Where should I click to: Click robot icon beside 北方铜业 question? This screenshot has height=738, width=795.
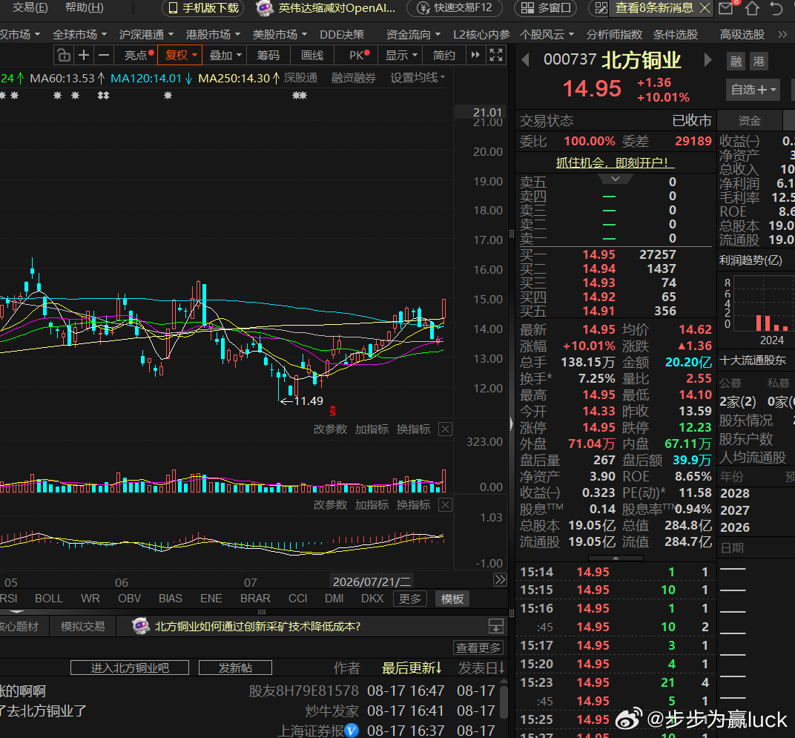[140, 627]
